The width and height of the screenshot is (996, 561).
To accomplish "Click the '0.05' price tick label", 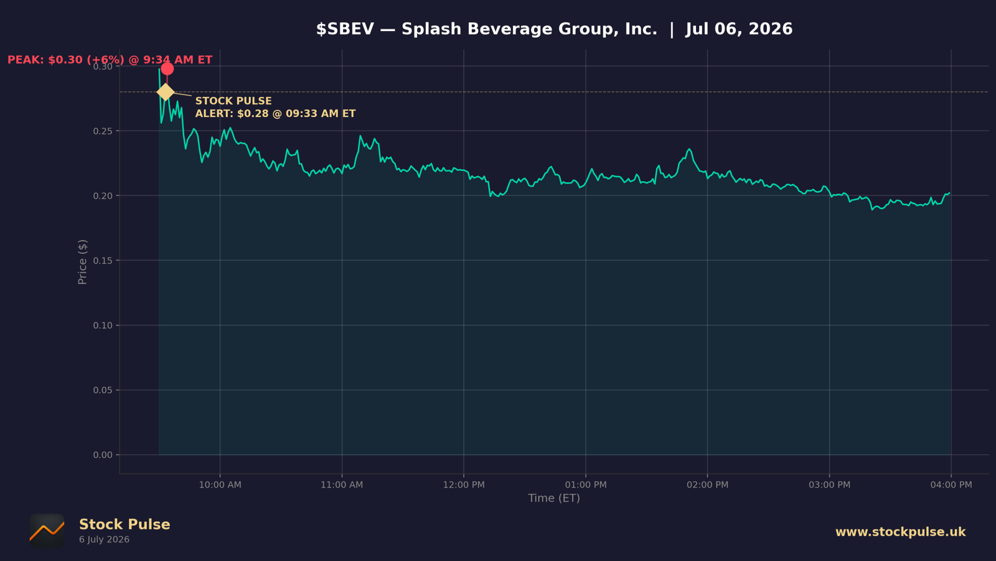I will coord(103,390).
